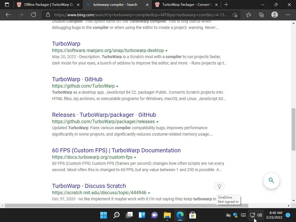Click the github.com/TurboWarp/packager/releases URL
This screenshot has height=222, width=296.
[103, 122]
